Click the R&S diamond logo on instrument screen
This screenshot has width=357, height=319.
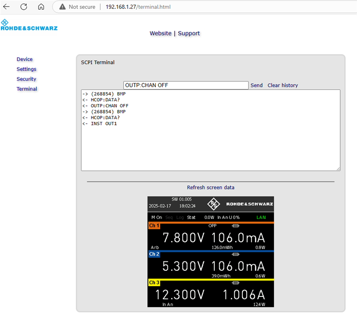click(214, 204)
